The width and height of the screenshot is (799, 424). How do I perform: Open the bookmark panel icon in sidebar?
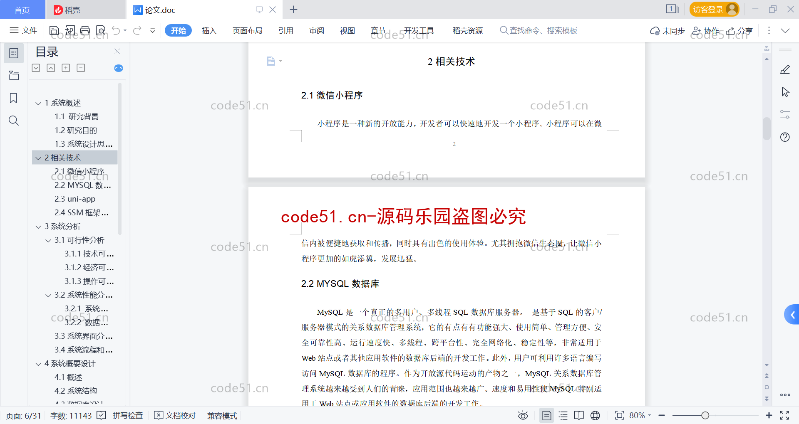14,98
